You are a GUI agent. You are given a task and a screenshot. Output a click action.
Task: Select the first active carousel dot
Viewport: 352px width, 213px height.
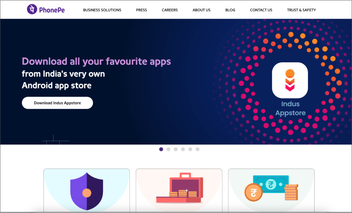(x=161, y=149)
